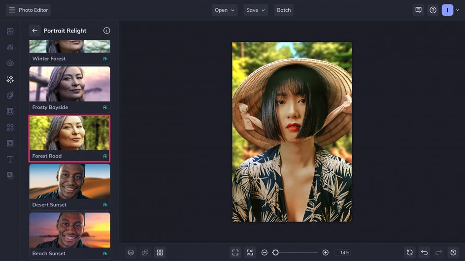Click the Portrait Relight title

pyautogui.click(x=65, y=31)
